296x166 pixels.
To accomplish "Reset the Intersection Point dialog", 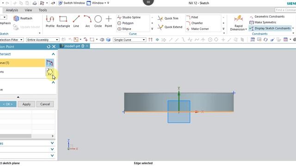I will (49, 47).
